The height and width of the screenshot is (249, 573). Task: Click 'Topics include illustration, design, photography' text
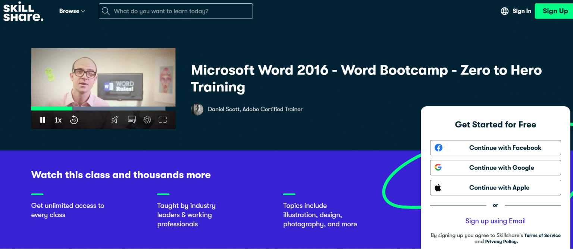[320, 215]
